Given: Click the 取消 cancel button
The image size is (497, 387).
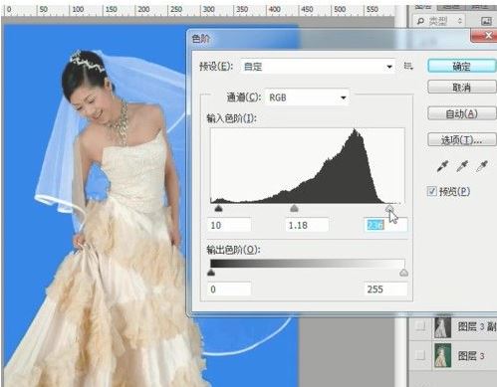Looking at the screenshot, I should tap(461, 88).
